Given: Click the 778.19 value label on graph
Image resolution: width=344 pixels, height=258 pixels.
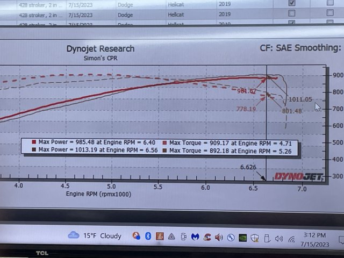Looking at the screenshot, I should point(246,109).
